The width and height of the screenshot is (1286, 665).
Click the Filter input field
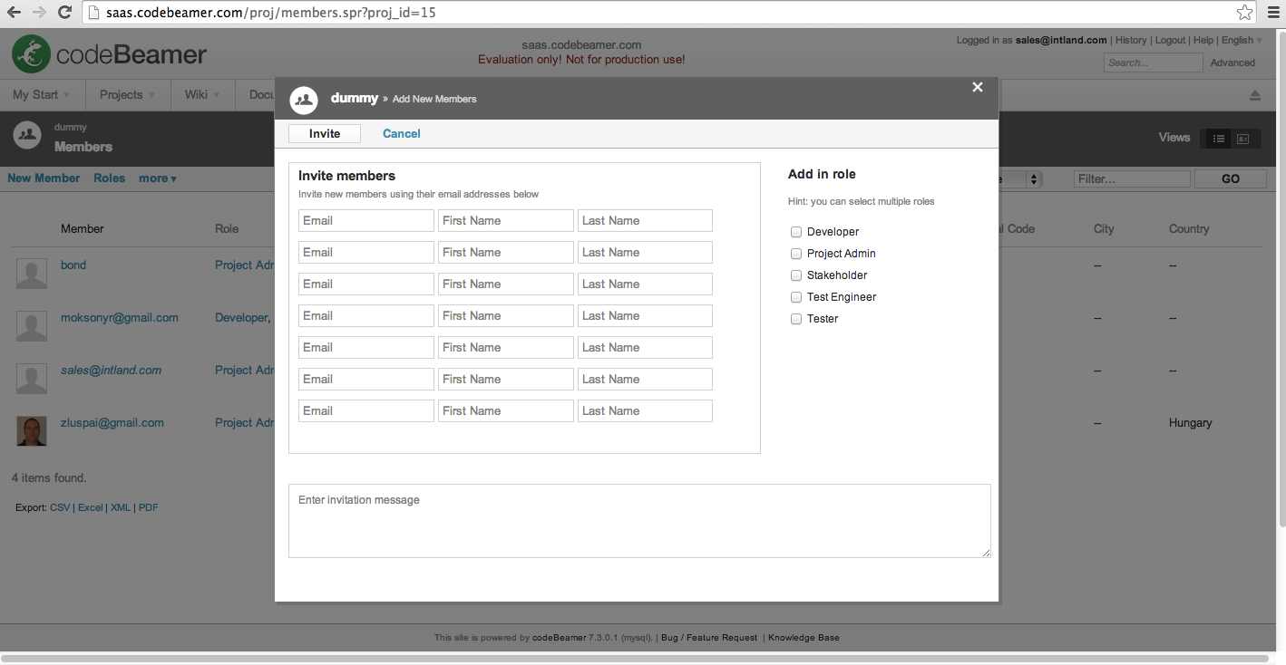pos(1132,179)
